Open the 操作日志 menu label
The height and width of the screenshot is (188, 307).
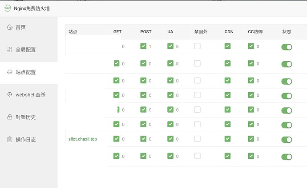click(x=25, y=139)
